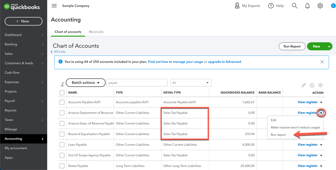Sort by QUICKBOOKS BALANCE column header

[x=238, y=93]
